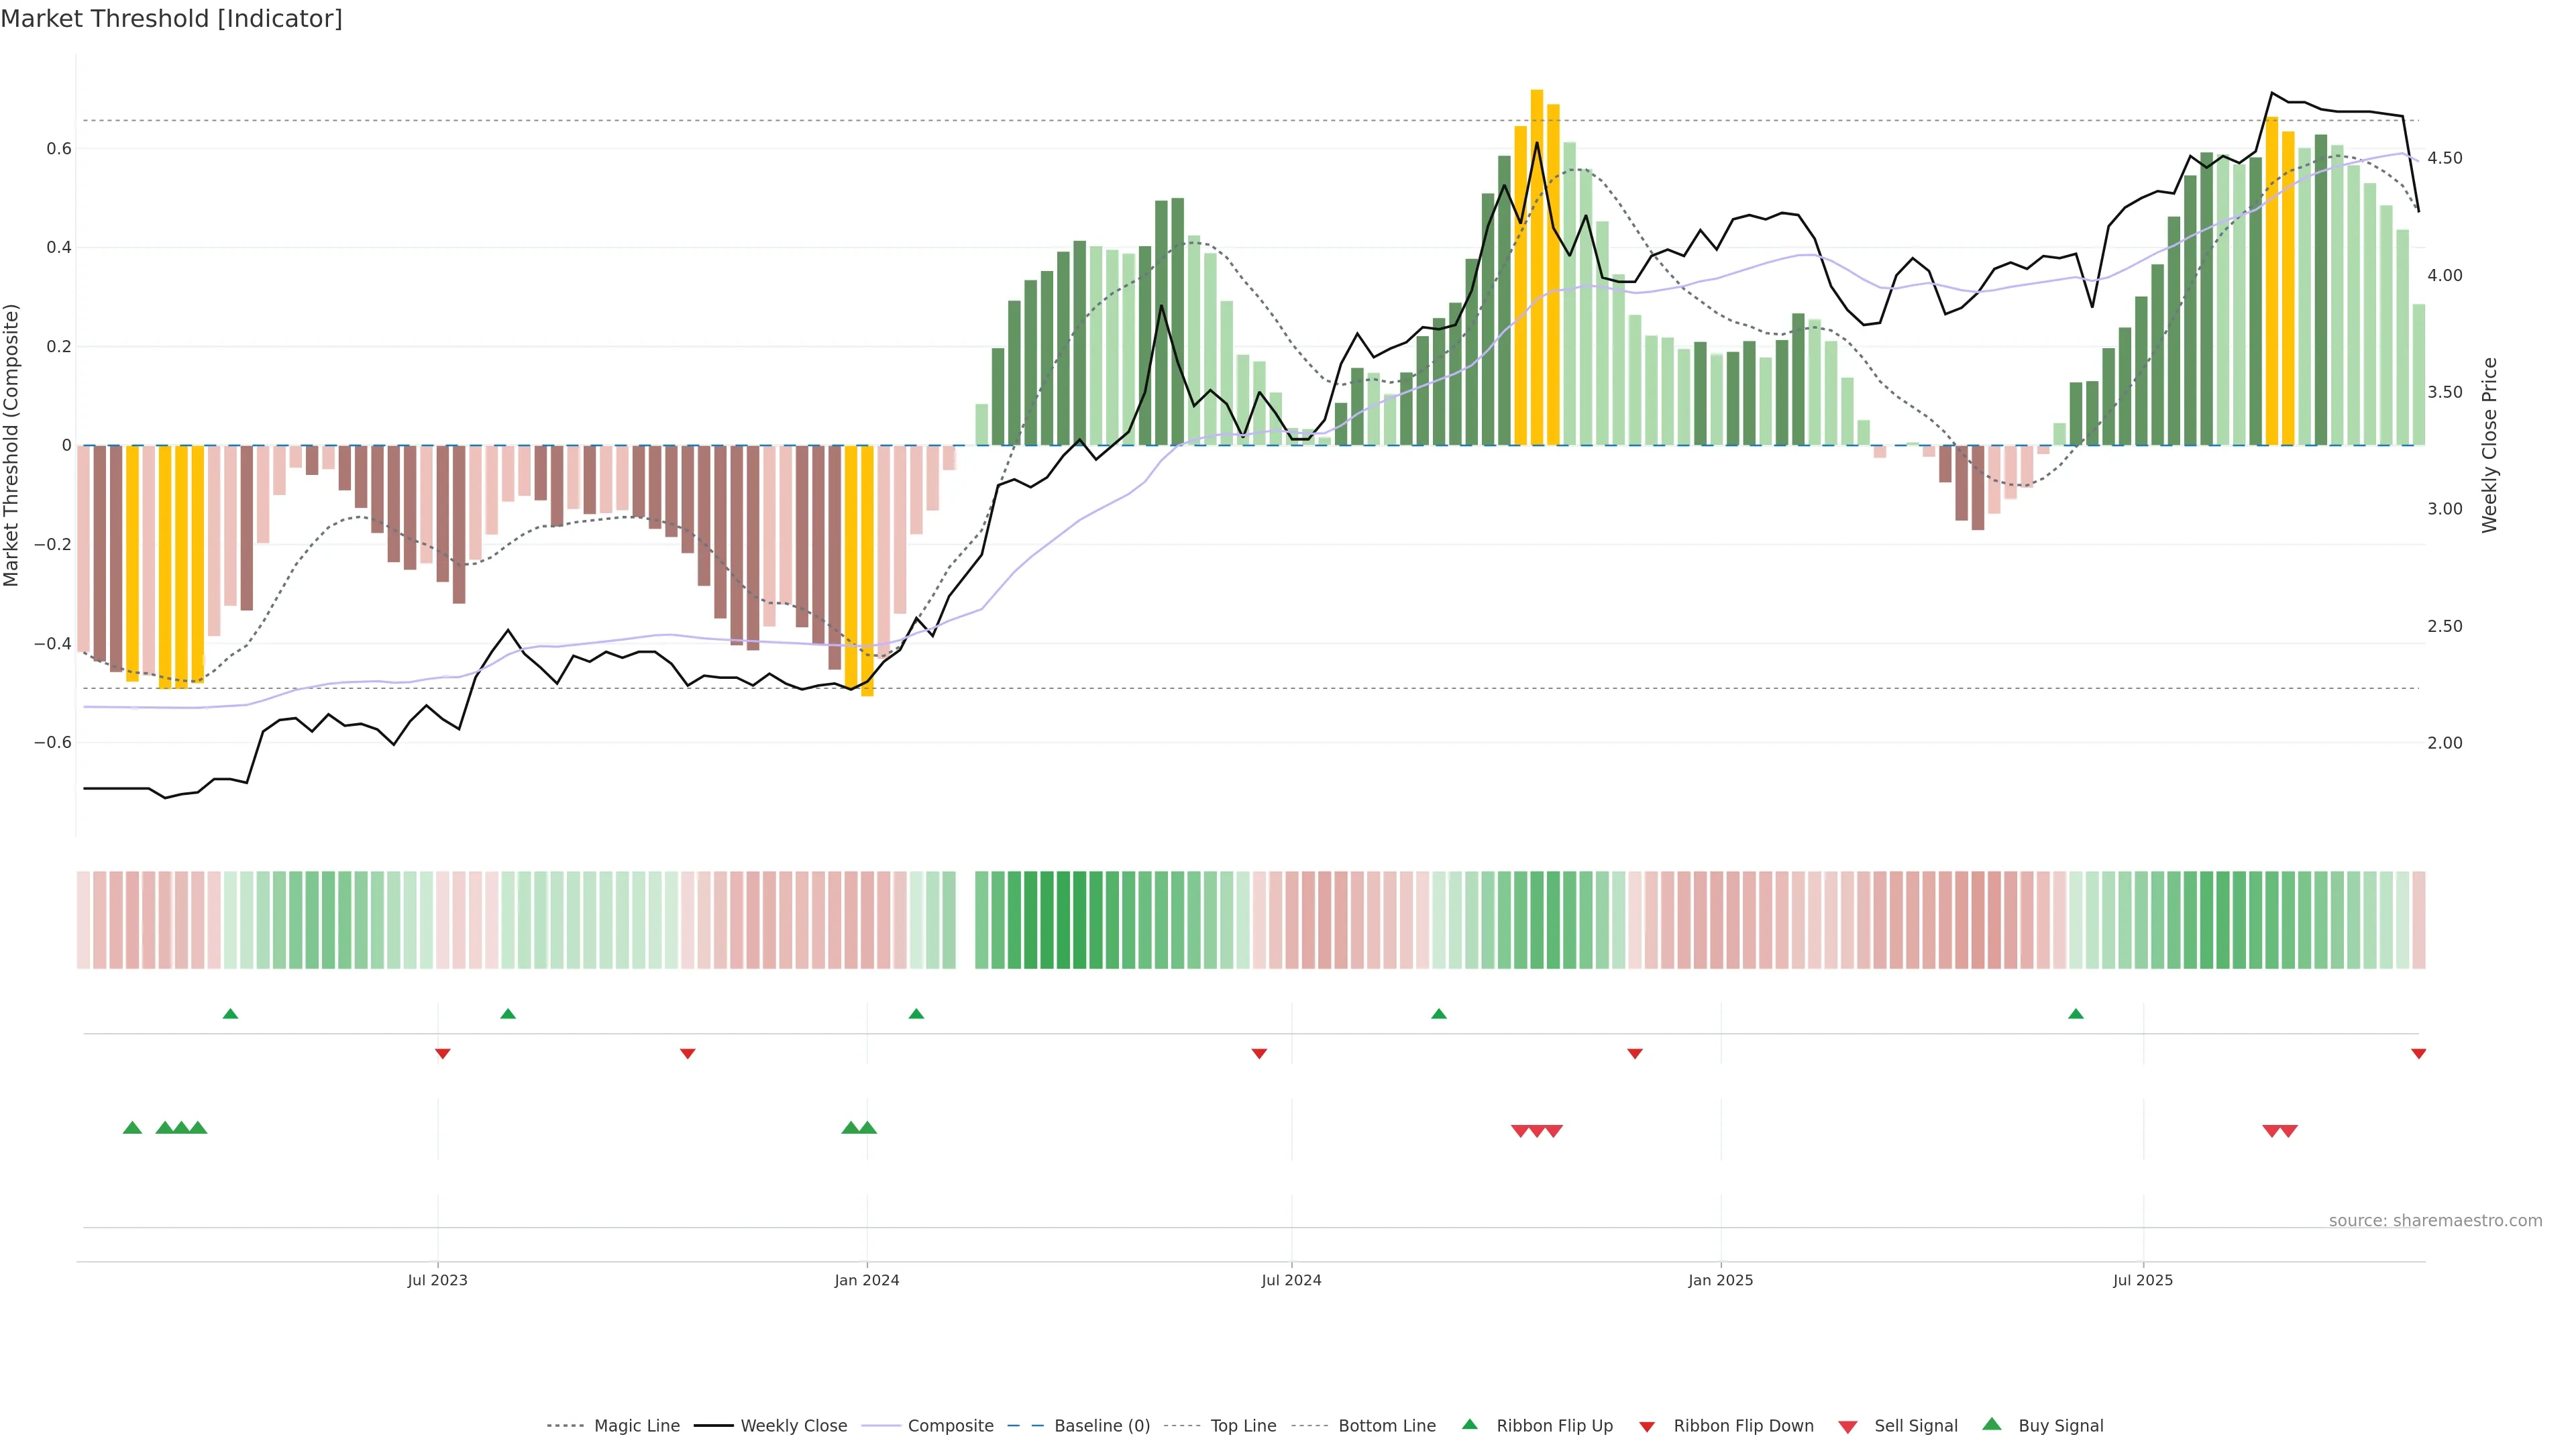Click the Sell Signal legend triangle icon
This screenshot has width=2576, height=1449.
click(x=1847, y=1427)
